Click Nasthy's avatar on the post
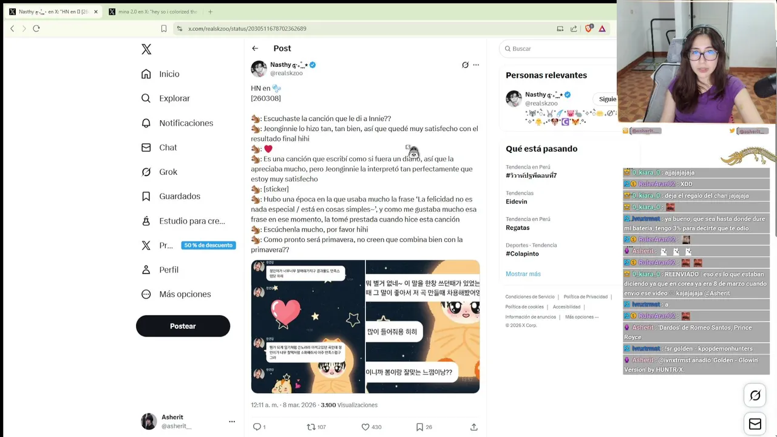Image resolution: width=777 pixels, height=437 pixels. click(x=259, y=69)
